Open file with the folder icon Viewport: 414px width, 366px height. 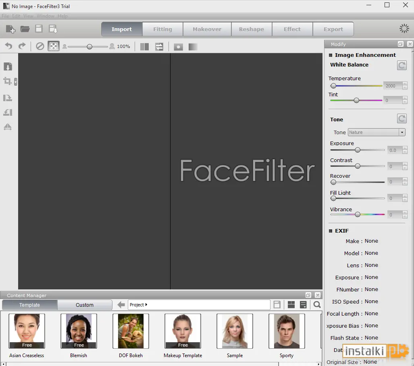click(x=25, y=29)
